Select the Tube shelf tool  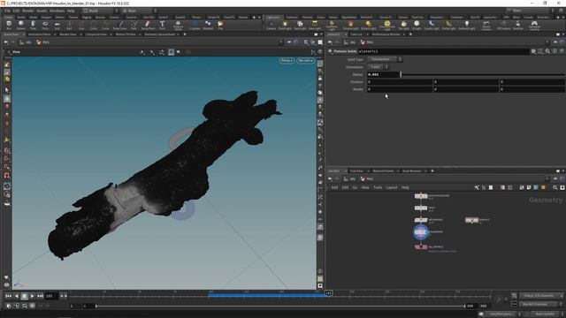pyautogui.click(x=33, y=26)
